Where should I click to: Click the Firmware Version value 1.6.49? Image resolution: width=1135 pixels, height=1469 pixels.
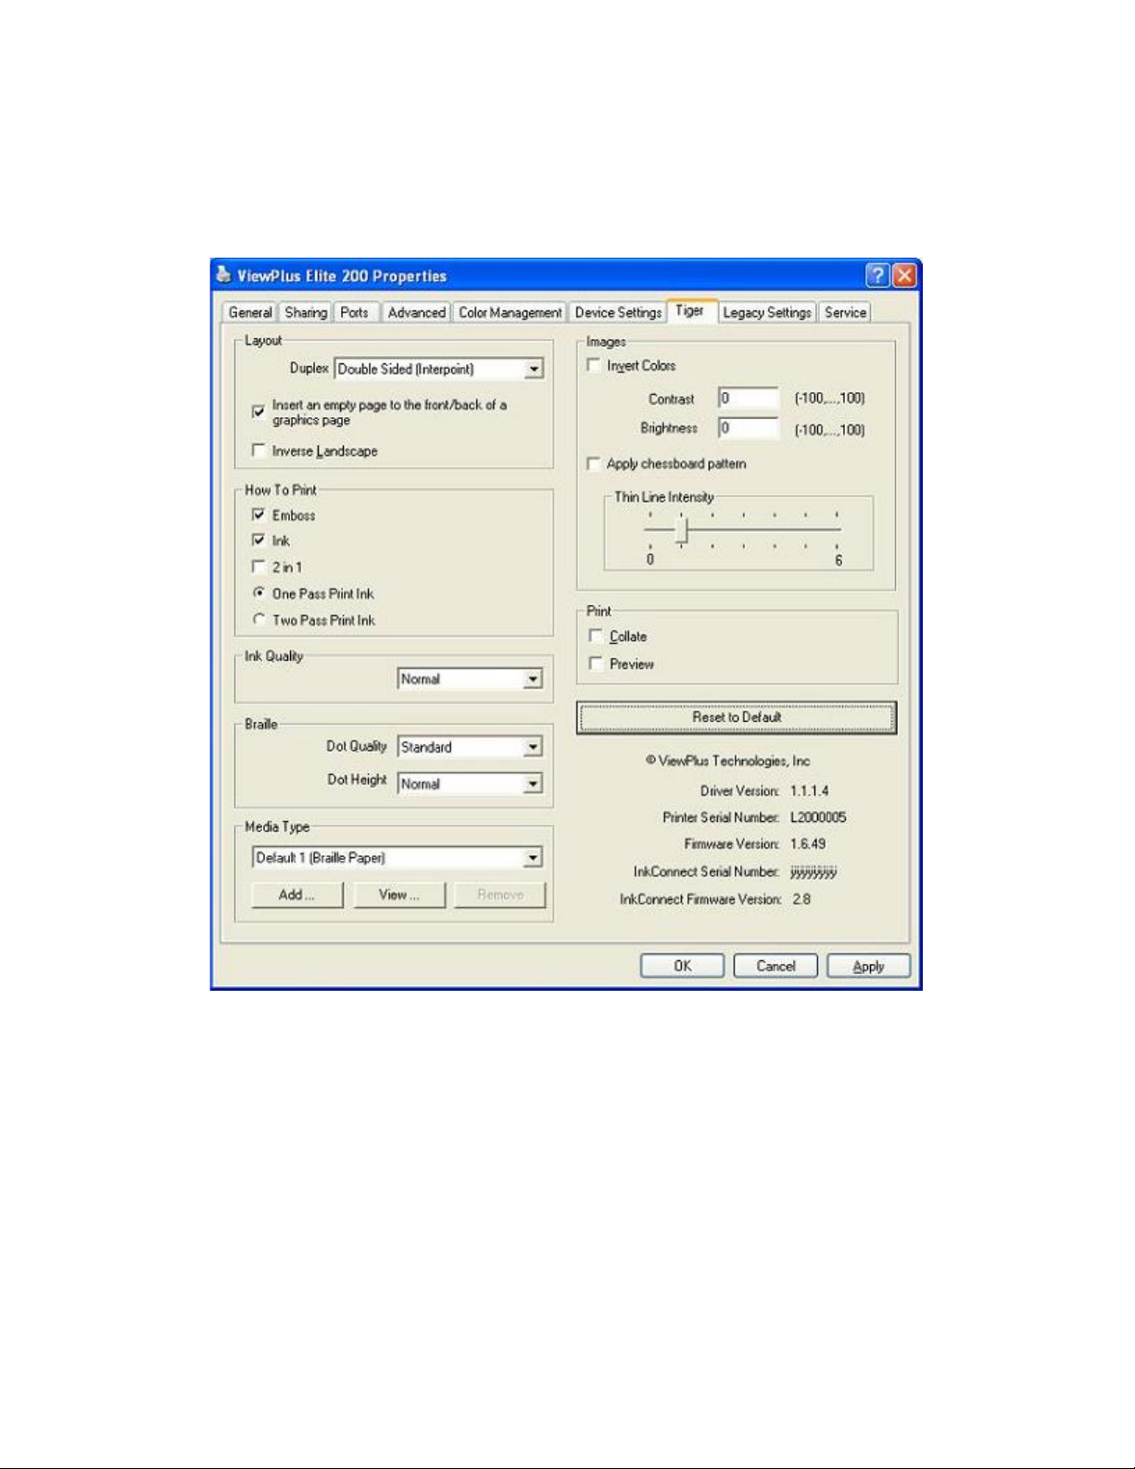[808, 843]
